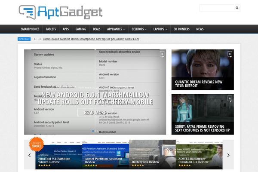Screen dimensions: 258x172
Task: Open comment count on Marshmallow slide
Action: 162,54
